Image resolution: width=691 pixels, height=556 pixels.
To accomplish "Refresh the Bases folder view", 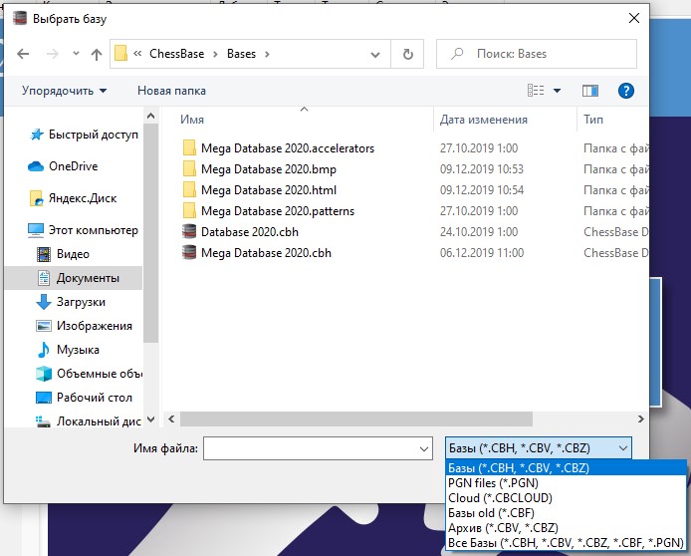I will click(407, 54).
